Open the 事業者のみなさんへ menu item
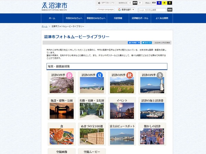The image size is (206, 154). (x=96, y=18)
